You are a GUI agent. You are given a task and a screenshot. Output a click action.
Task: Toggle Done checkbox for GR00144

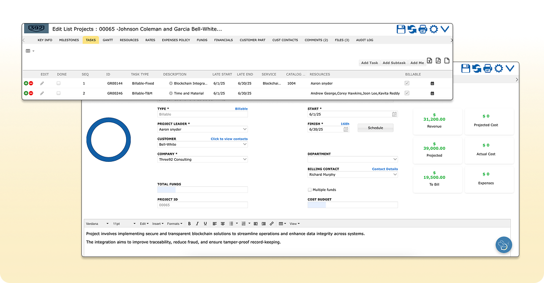tap(58, 83)
